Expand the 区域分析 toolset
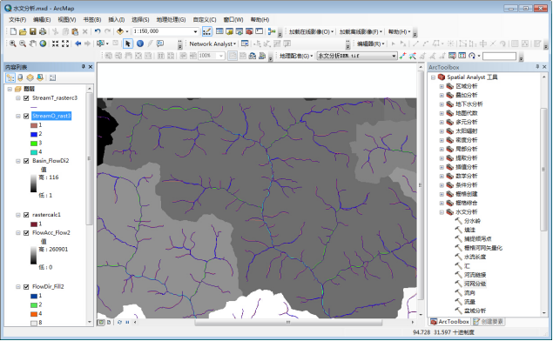This screenshot has height=341, width=553. click(x=442, y=86)
